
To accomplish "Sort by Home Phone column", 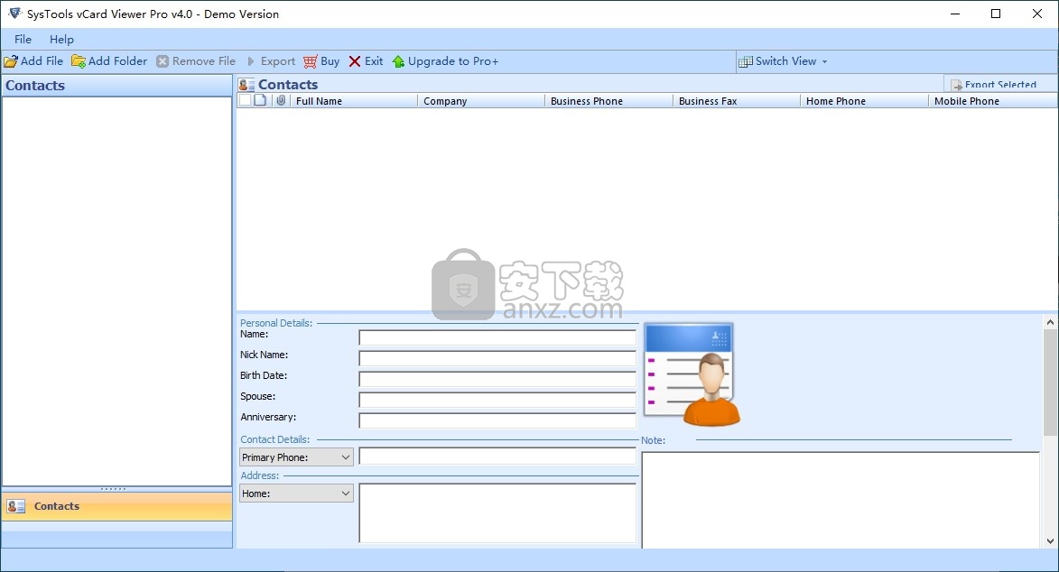I will (865, 101).
